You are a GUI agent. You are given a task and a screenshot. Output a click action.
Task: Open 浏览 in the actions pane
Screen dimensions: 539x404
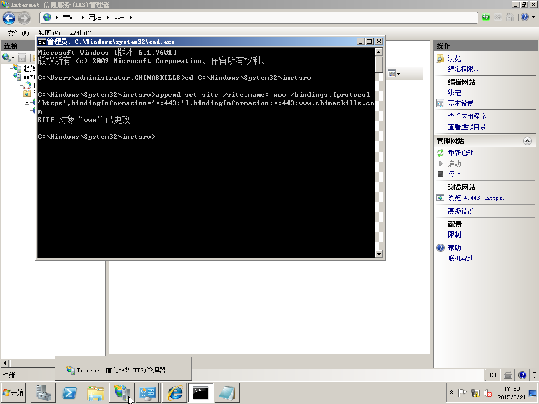click(454, 58)
